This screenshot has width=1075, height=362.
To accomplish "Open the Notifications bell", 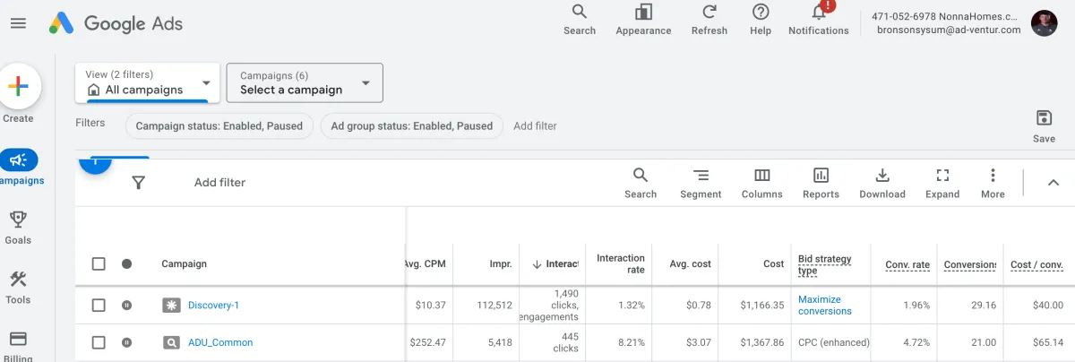I will [819, 20].
